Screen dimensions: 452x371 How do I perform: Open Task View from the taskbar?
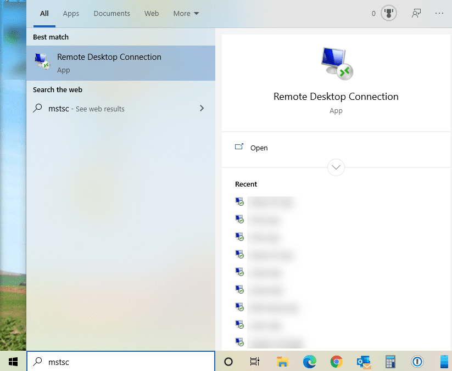[254, 362]
